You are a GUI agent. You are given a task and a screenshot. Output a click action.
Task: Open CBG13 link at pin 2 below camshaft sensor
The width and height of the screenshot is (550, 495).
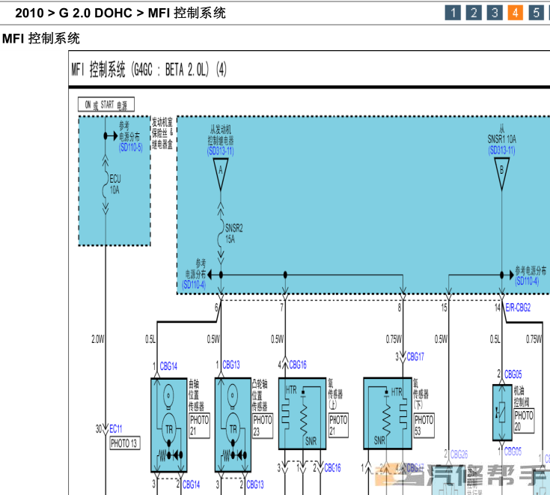(x=255, y=485)
